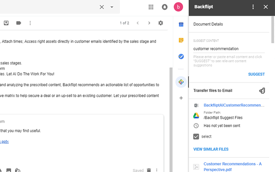Viewport: 275px width, 172px height.
Task: Click the Get Add-ons plus icon
Action: [x=181, y=98]
